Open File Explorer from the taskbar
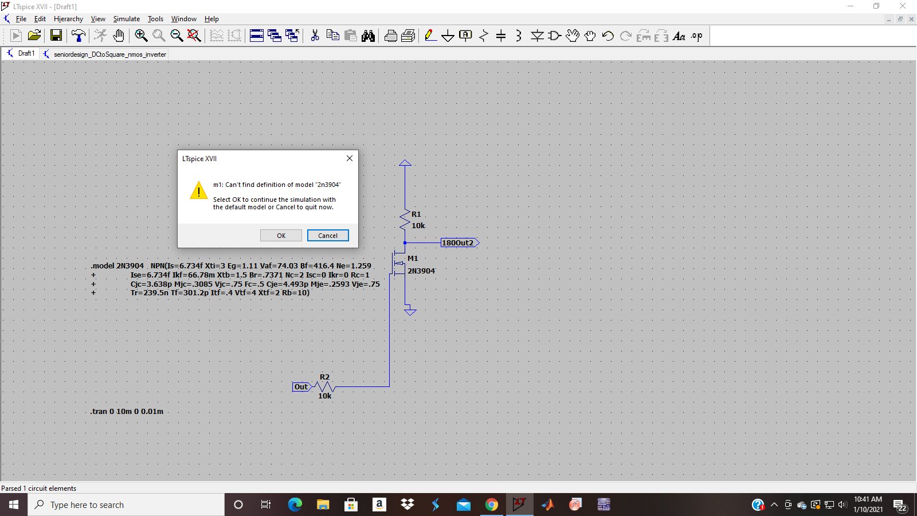917x516 pixels. 323,505
